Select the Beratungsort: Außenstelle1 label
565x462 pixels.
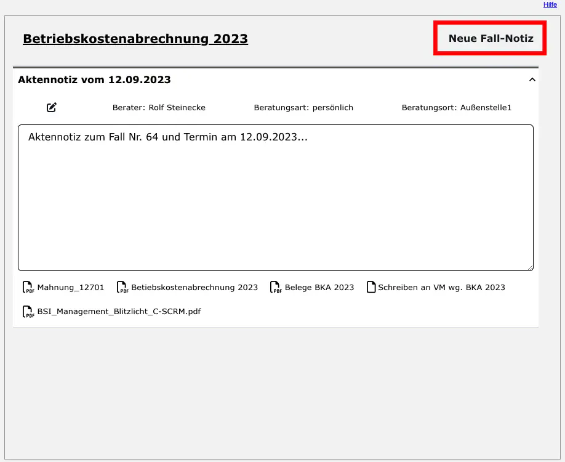(457, 108)
